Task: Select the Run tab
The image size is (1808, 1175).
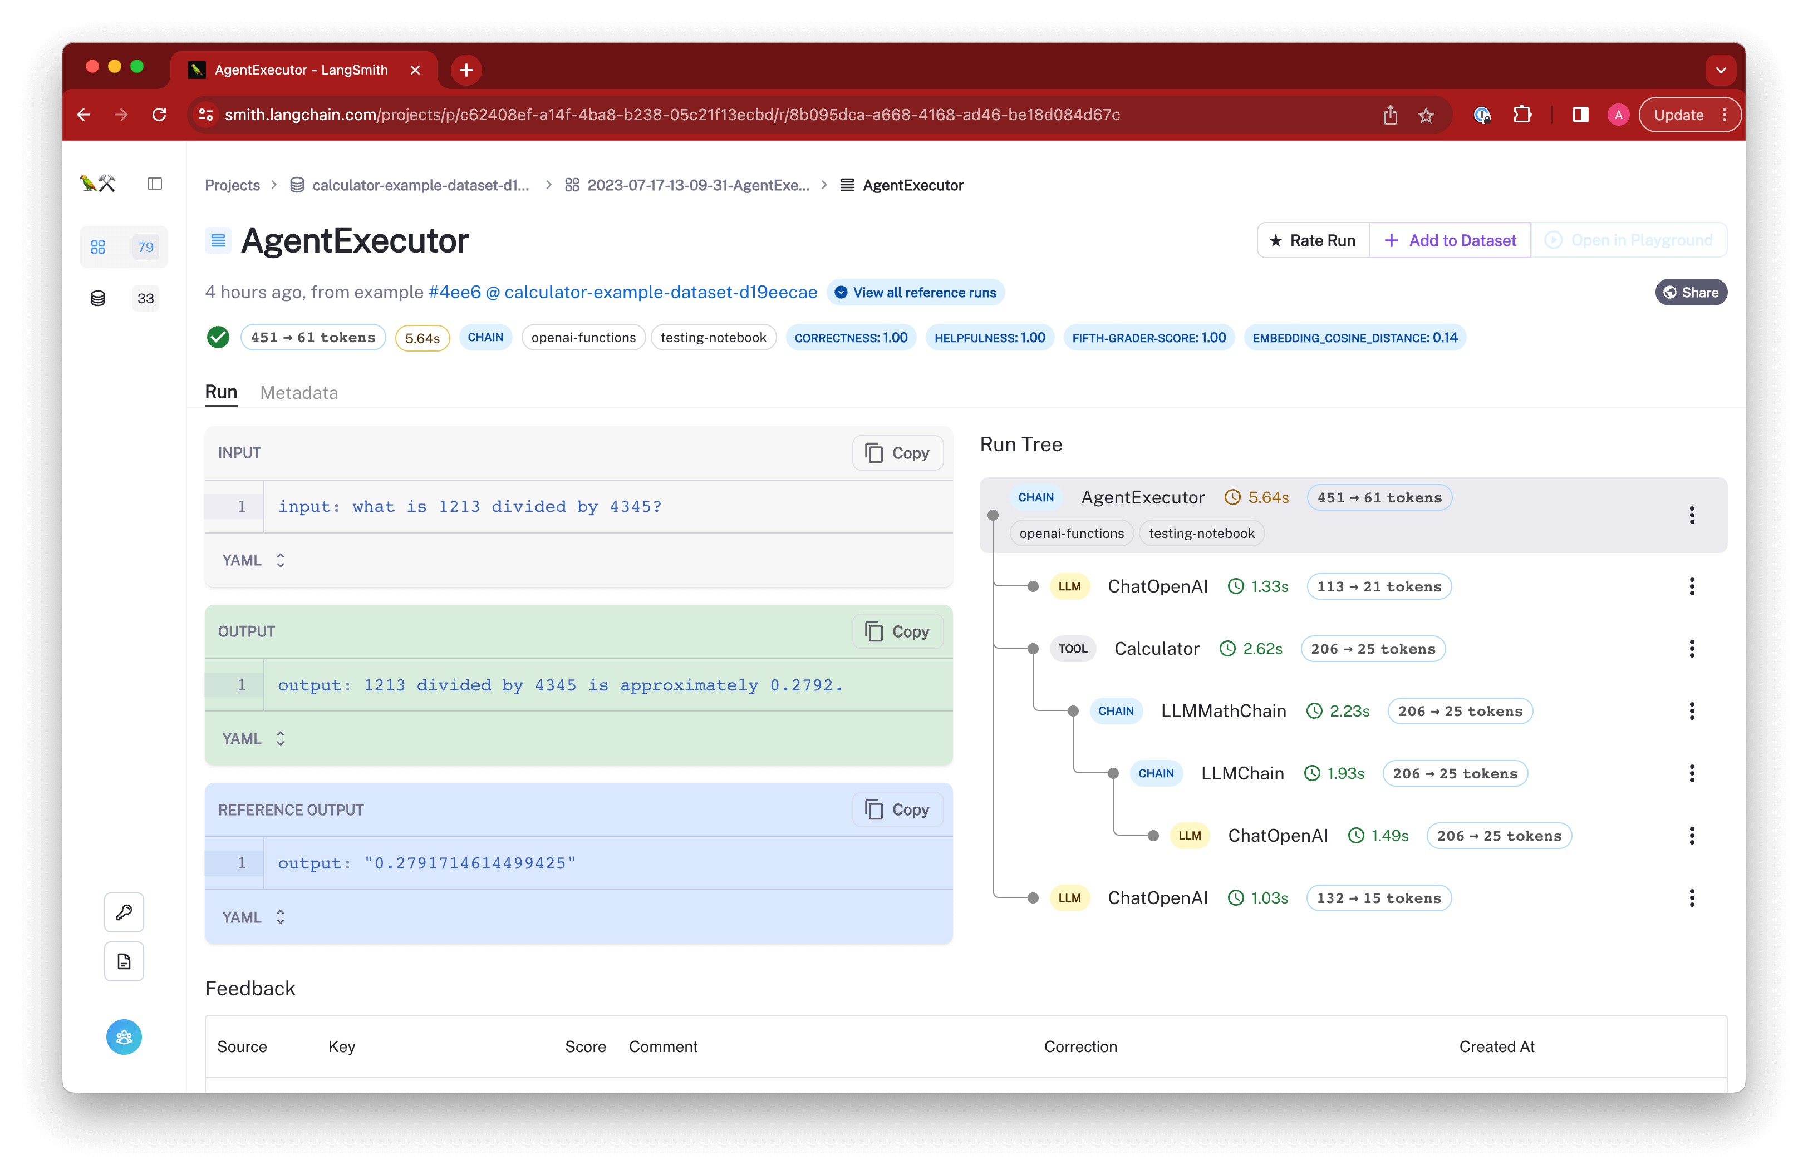Action: pos(221,392)
